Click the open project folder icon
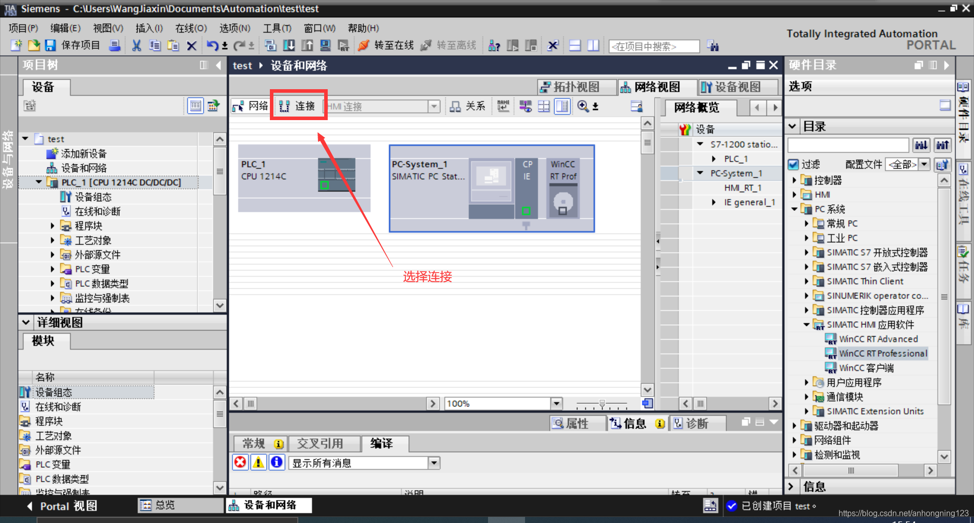 click(x=33, y=46)
